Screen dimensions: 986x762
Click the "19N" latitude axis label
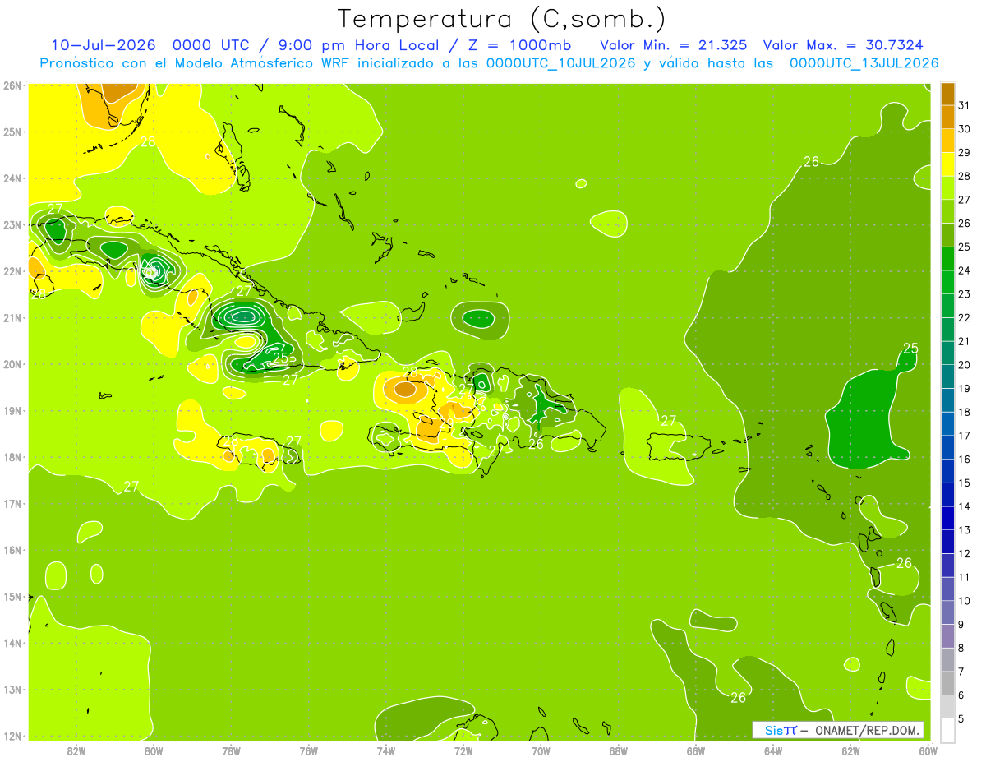pyautogui.click(x=12, y=410)
